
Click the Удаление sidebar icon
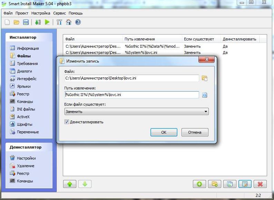[12, 165]
